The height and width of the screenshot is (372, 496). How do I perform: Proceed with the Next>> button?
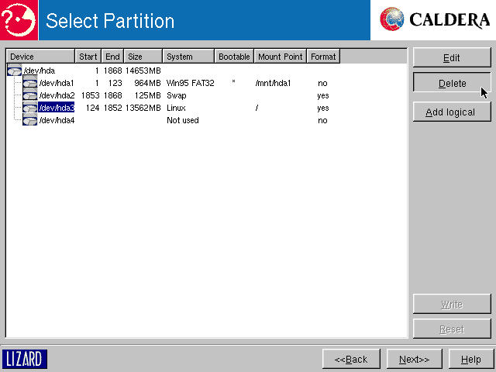(414, 360)
